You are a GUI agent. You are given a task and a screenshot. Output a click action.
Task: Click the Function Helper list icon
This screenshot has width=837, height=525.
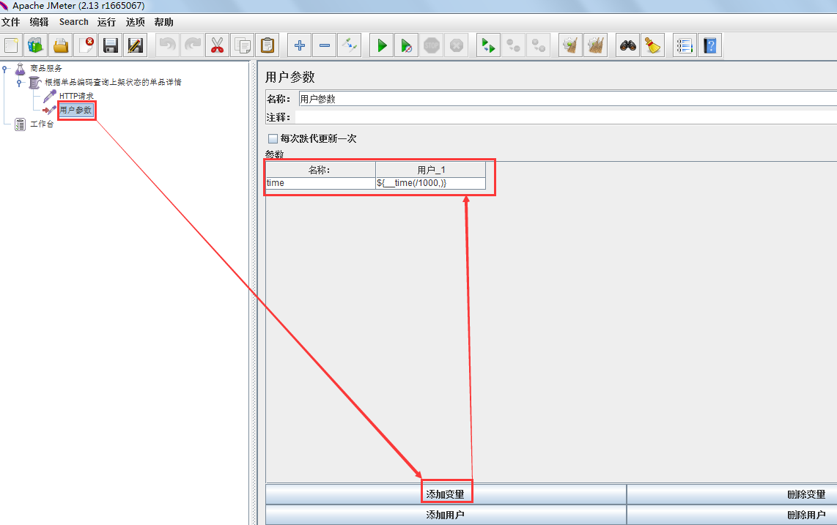685,46
